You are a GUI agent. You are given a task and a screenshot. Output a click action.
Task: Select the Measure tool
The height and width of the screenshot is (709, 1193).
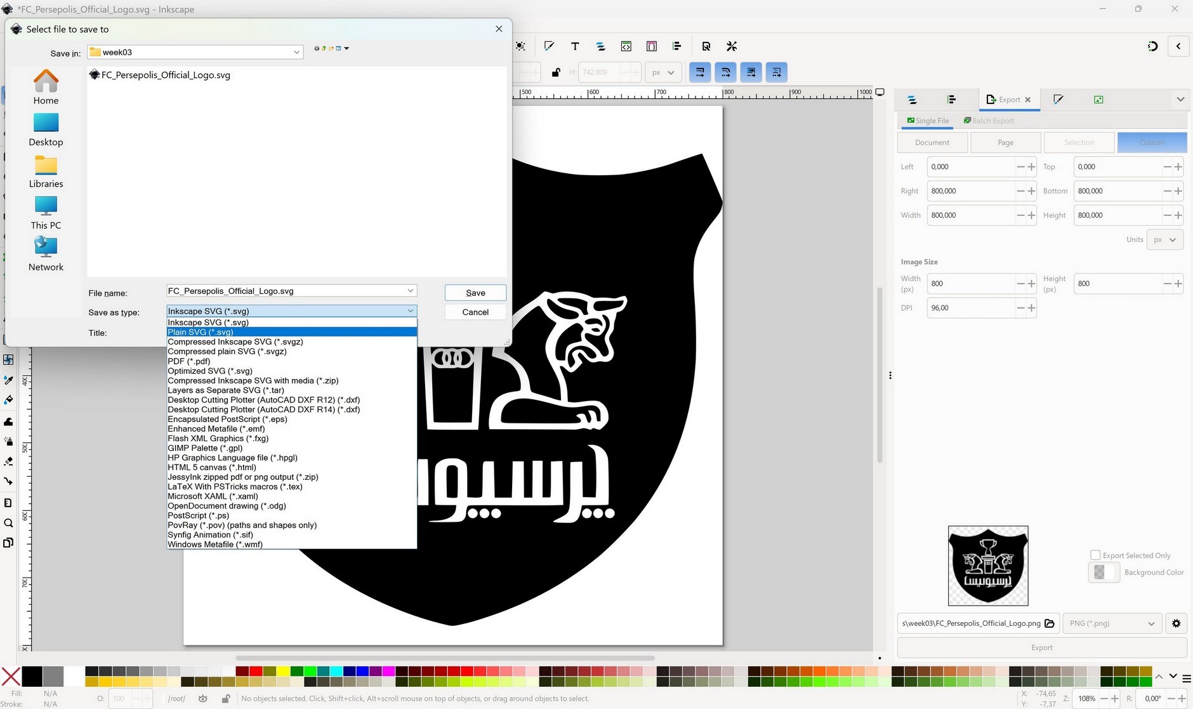(8, 503)
